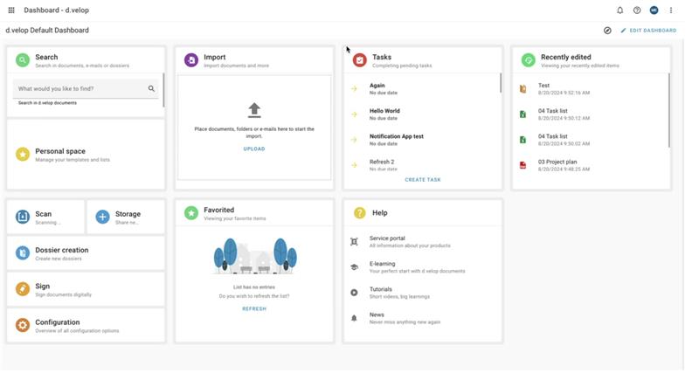
Task: Click the purple Import widget icon
Action: coord(190,60)
